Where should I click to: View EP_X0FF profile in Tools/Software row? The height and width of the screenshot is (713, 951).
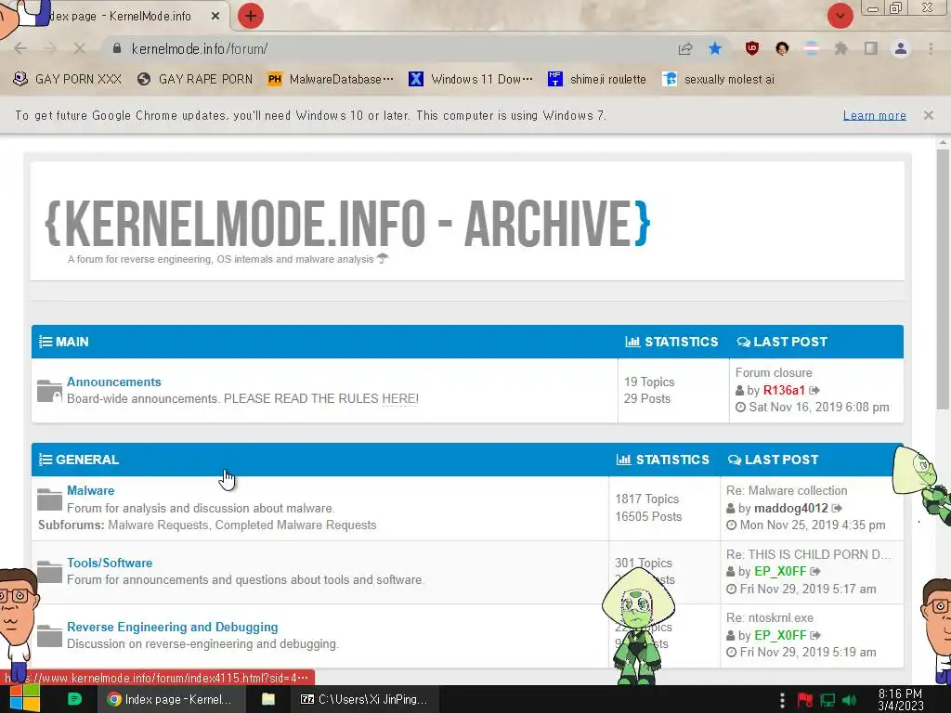tap(780, 571)
